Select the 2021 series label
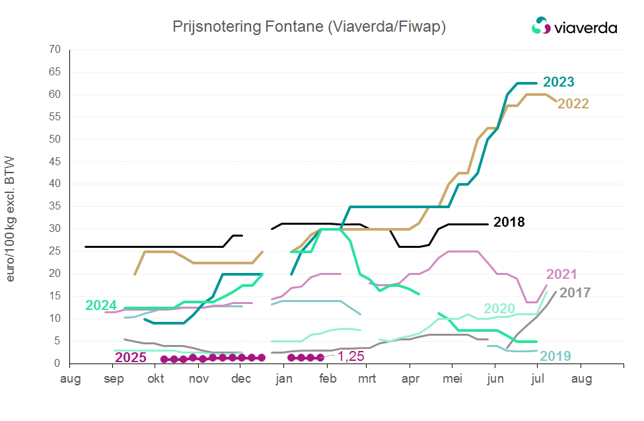Image resolution: width=644 pixels, height=421 pixels. pyautogui.click(x=562, y=274)
